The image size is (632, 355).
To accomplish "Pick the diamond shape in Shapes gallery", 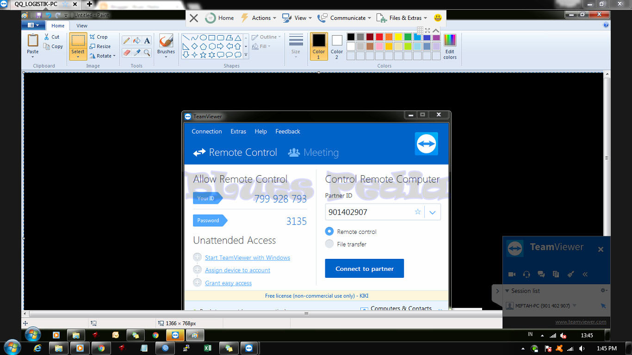I will [194, 46].
